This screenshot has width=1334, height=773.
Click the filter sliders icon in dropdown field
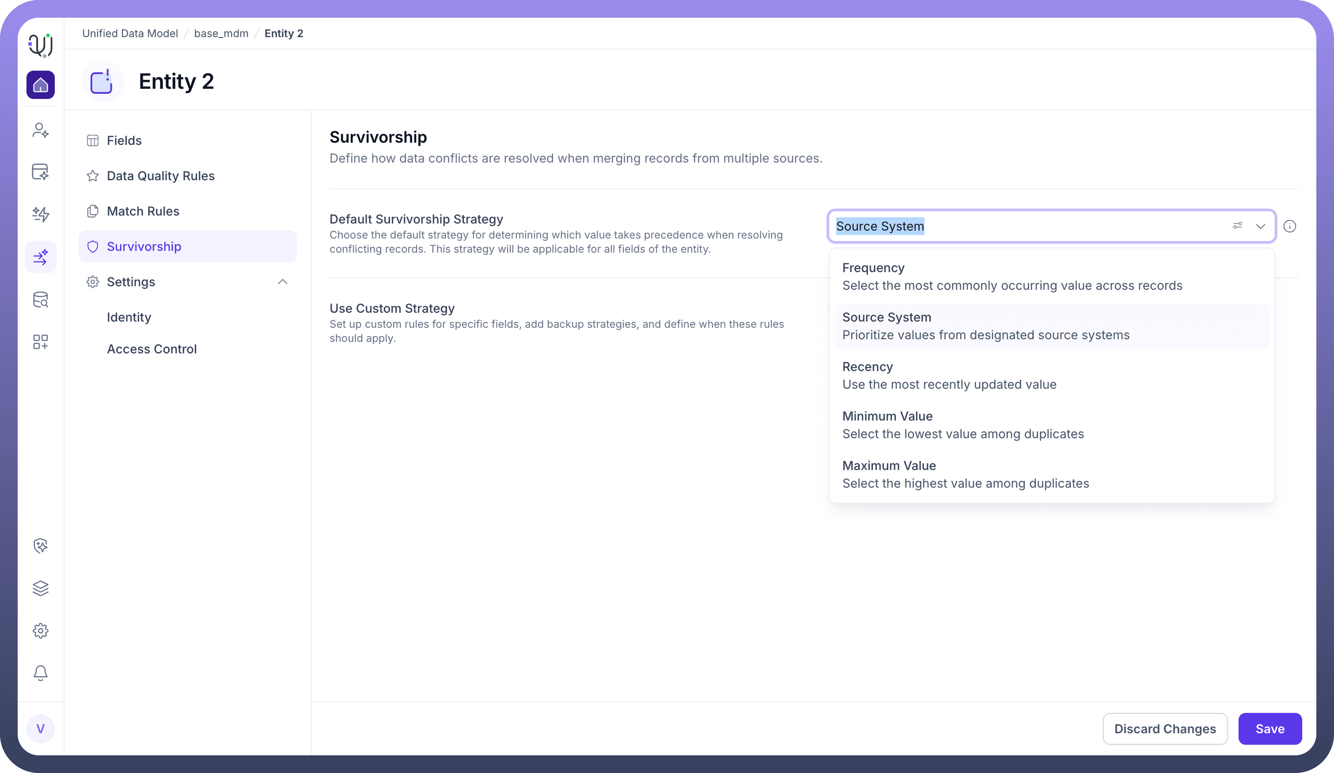point(1237,226)
